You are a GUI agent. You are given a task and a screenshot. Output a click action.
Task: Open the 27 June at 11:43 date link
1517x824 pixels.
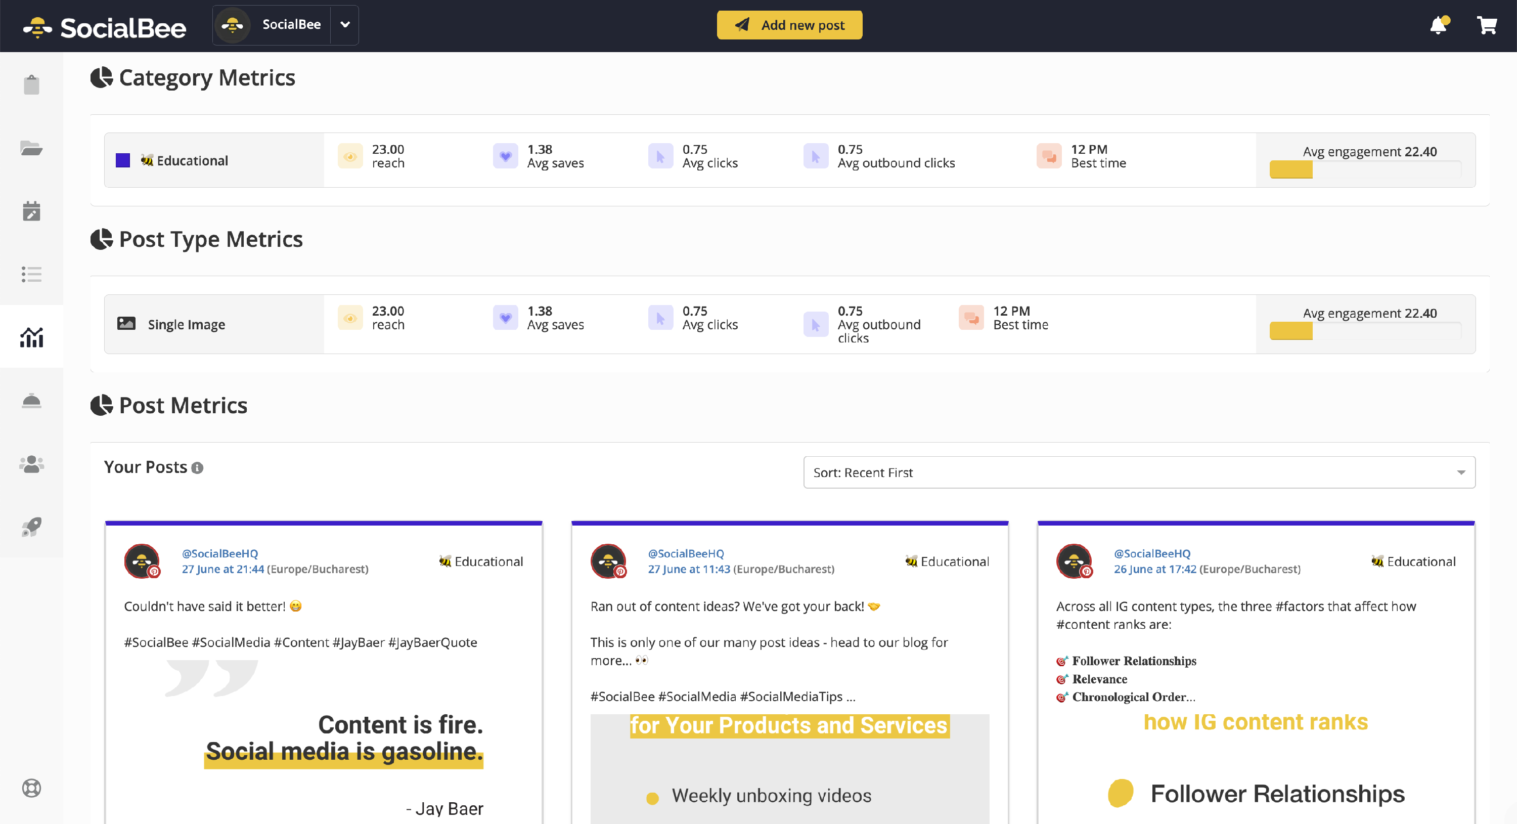(689, 570)
